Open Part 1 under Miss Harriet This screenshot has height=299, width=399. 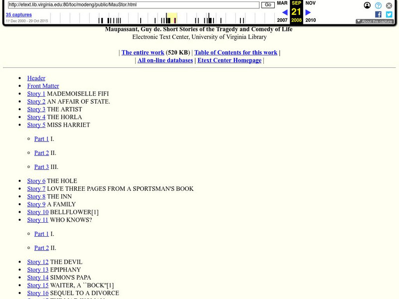tap(41, 139)
